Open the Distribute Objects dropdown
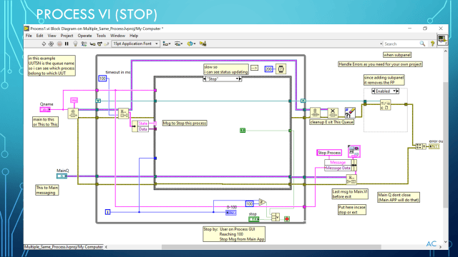Viewport: 458px width, 257px height. pyautogui.click(x=178, y=44)
